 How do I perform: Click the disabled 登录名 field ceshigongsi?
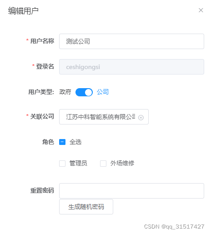131,67
